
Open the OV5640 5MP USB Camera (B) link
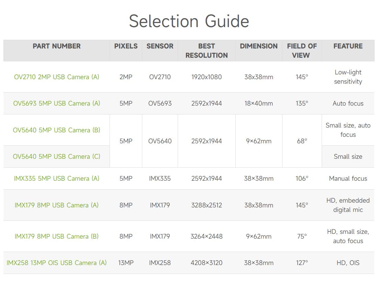[57, 130]
